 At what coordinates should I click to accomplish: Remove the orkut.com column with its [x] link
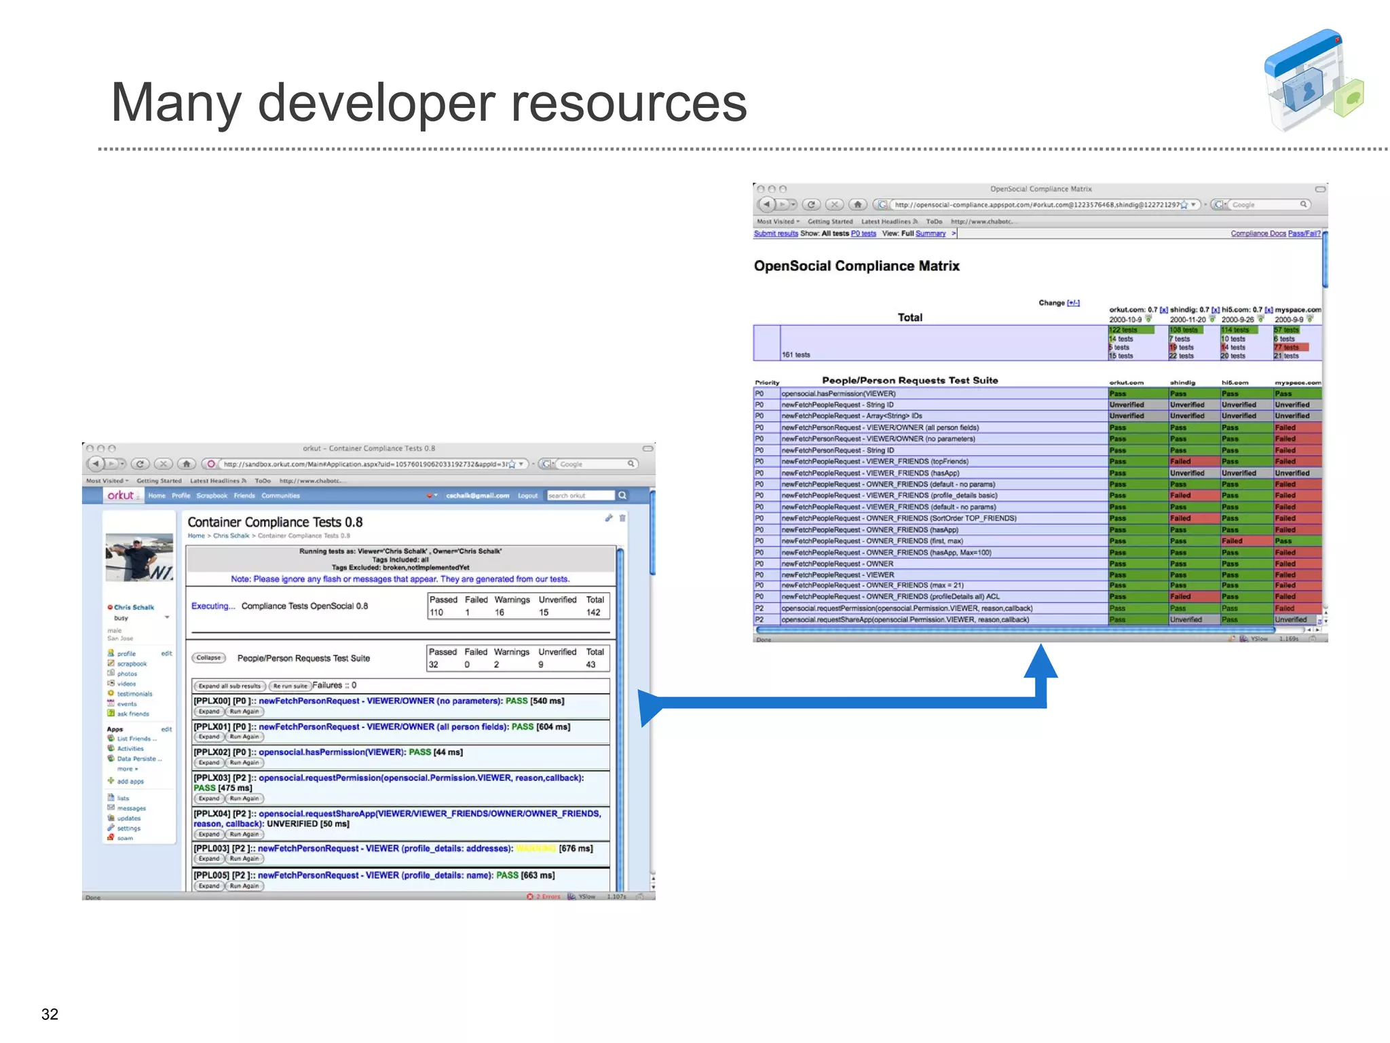(x=1164, y=310)
